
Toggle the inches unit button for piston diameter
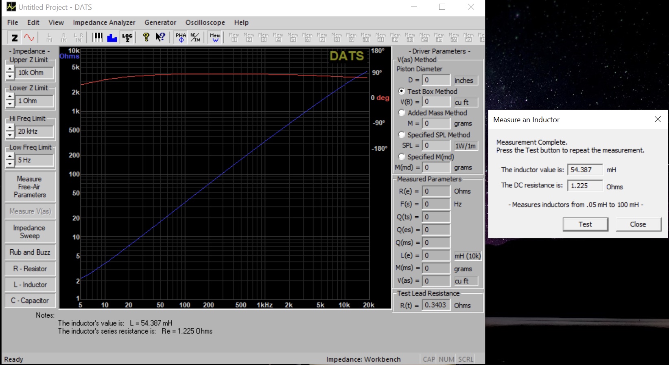pyautogui.click(x=465, y=80)
